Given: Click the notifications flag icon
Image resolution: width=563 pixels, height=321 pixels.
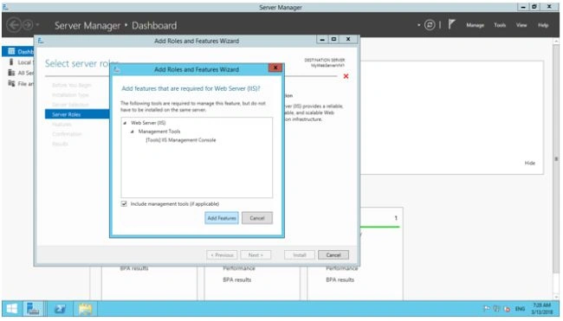Looking at the screenshot, I should click(x=451, y=25).
